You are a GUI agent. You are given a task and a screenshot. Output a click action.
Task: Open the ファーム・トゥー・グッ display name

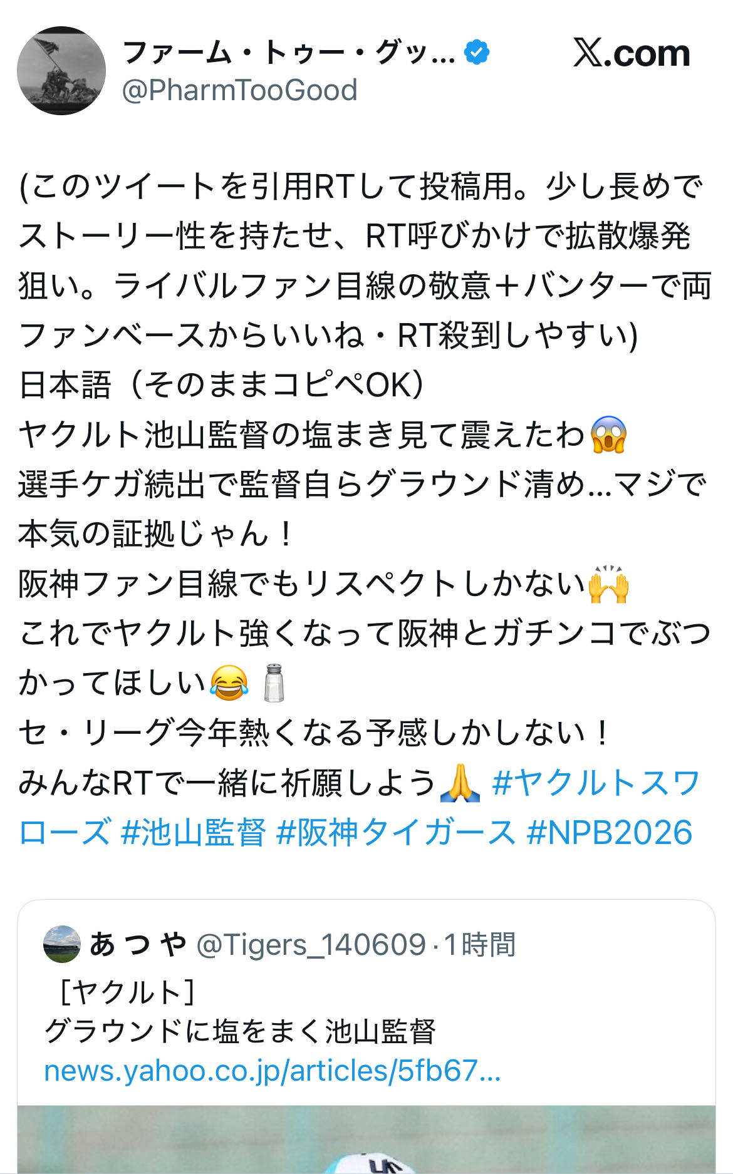(289, 53)
